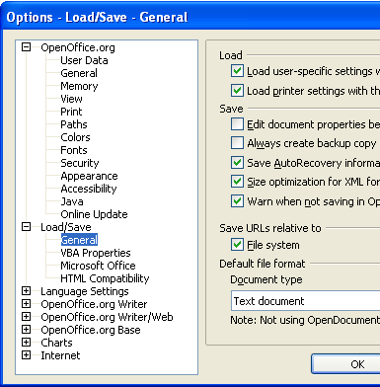Click the OK button

345,364
